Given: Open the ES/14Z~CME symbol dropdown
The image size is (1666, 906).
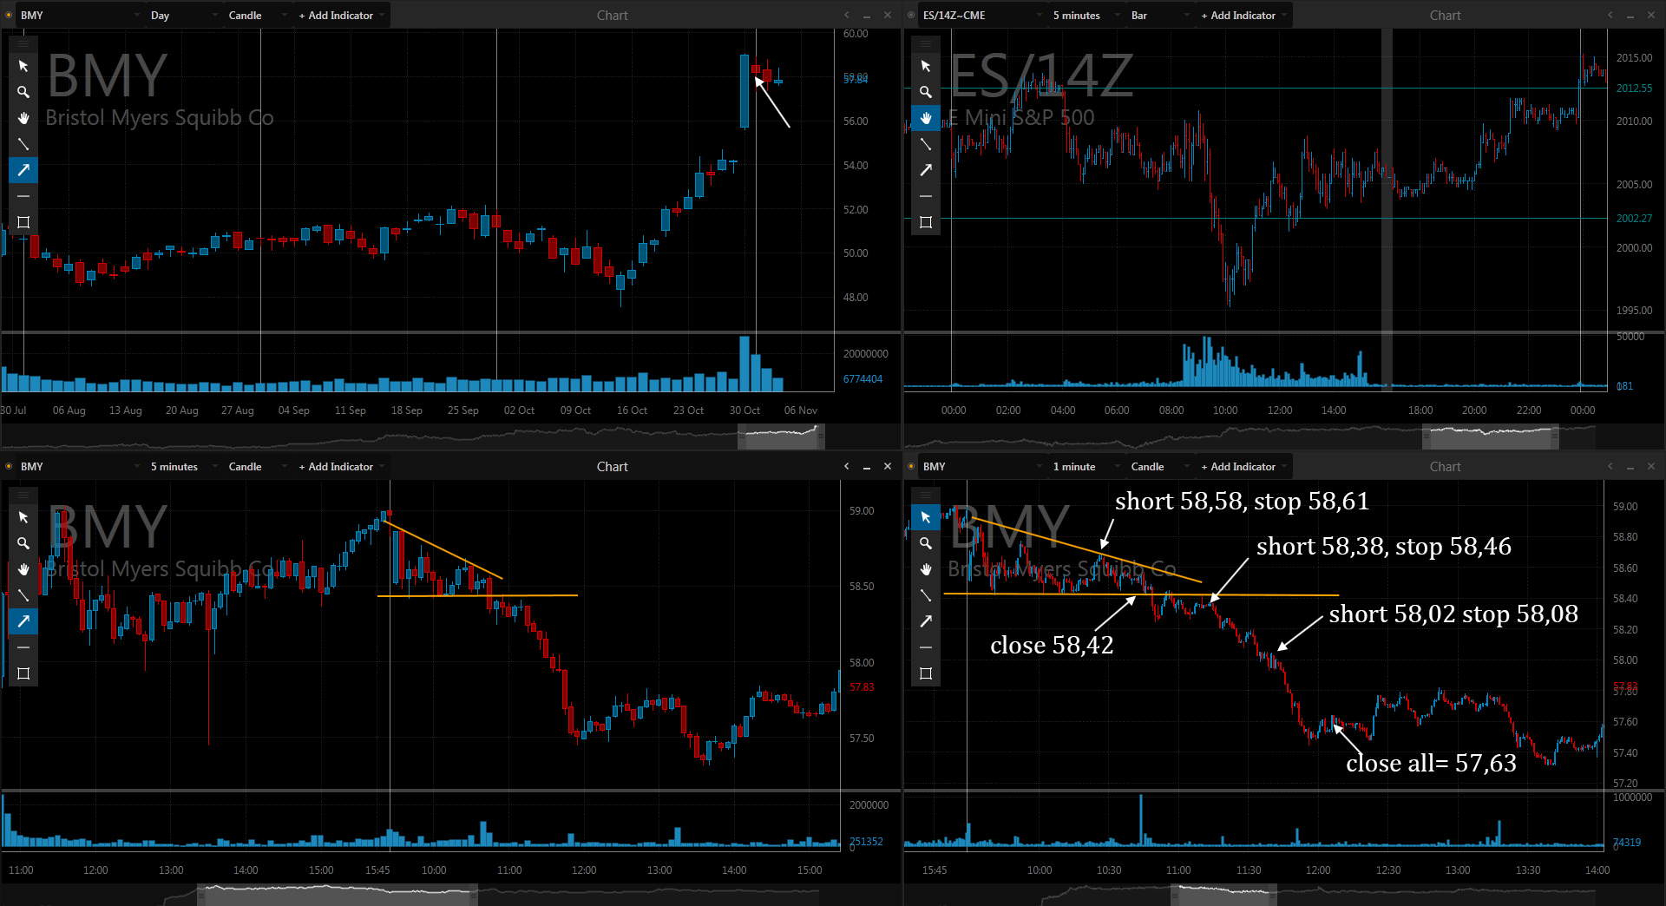Looking at the screenshot, I should click(x=981, y=16).
